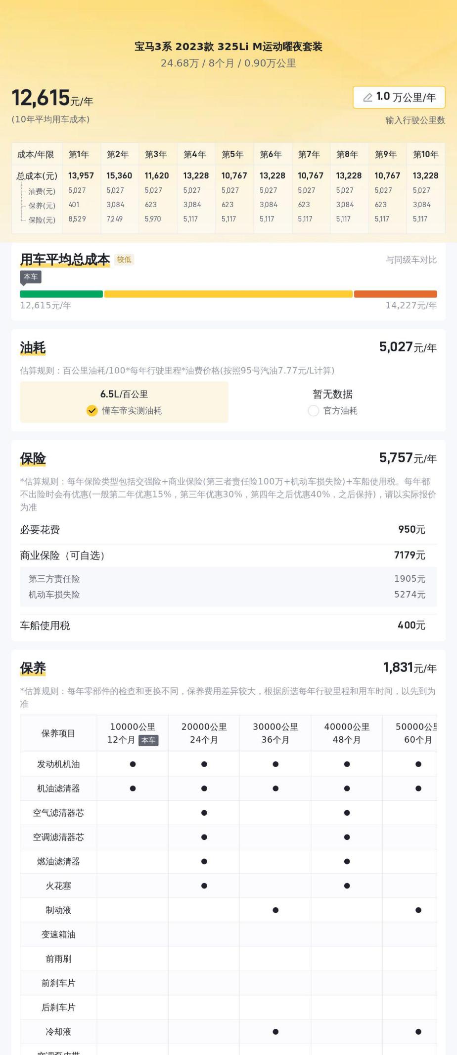Tap the 火花塞 dot under 20000公里
The width and height of the screenshot is (457, 1055).
[204, 886]
